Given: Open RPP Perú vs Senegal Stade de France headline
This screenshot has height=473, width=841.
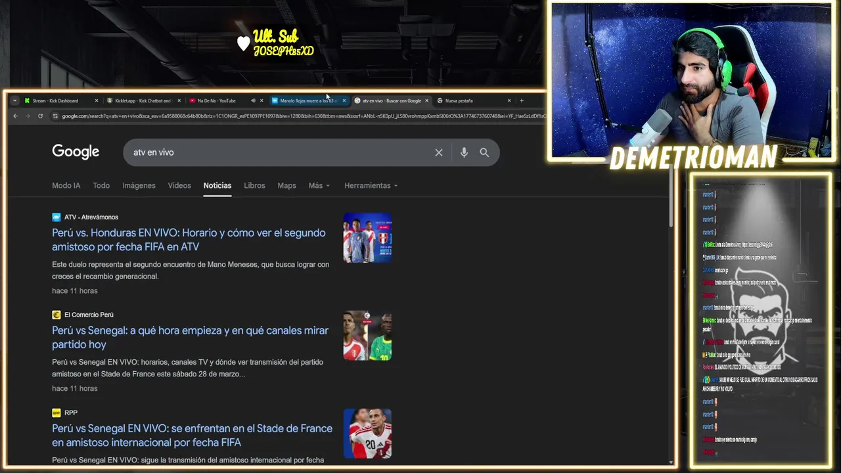Looking at the screenshot, I should (x=193, y=435).
